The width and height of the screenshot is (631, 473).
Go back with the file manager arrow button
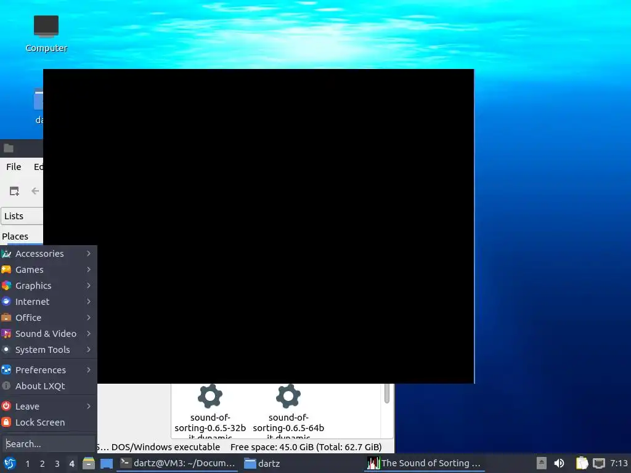point(35,191)
